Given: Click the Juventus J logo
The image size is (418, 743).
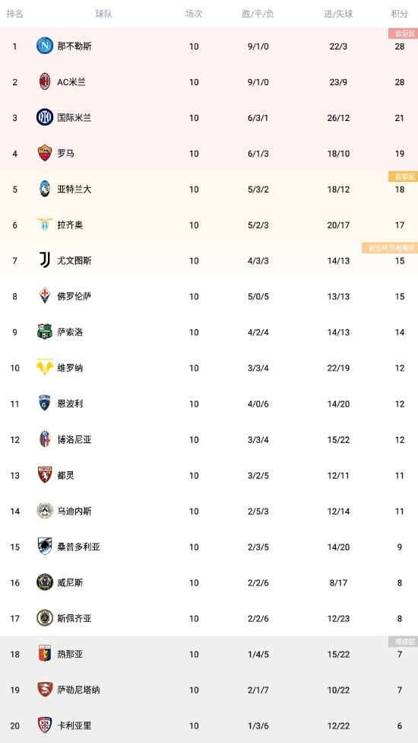Looking at the screenshot, I should tap(45, 260).
